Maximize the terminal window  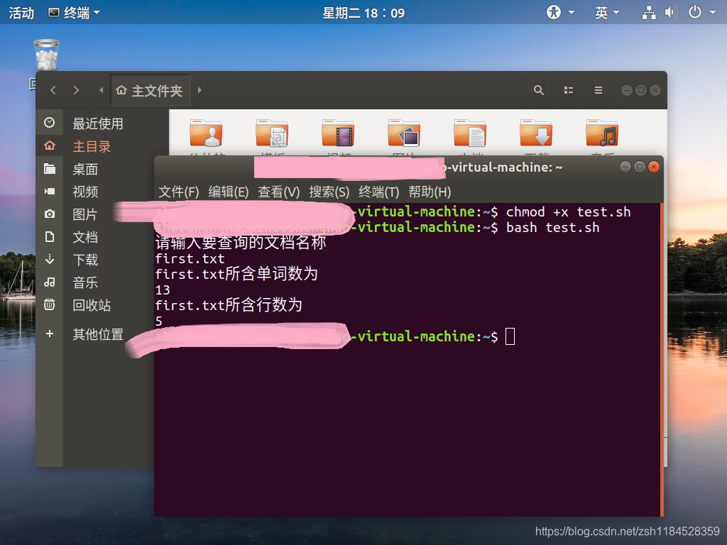(640, 167)
